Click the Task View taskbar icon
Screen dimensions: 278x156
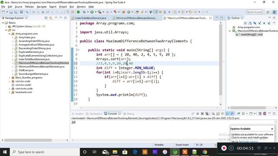95,152
